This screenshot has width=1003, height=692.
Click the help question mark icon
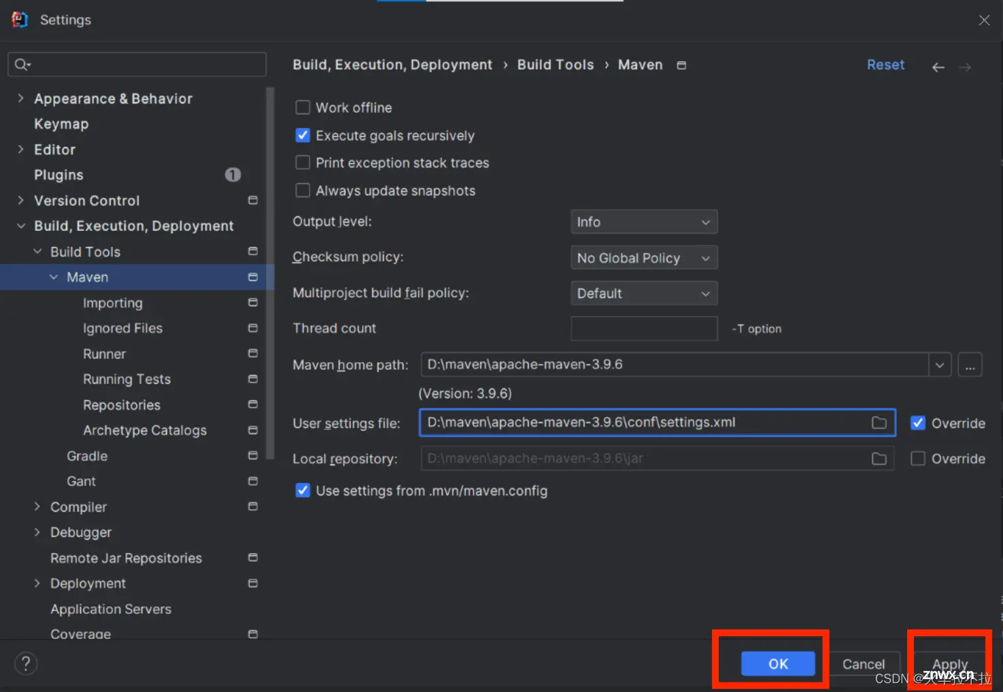point(26,663)
